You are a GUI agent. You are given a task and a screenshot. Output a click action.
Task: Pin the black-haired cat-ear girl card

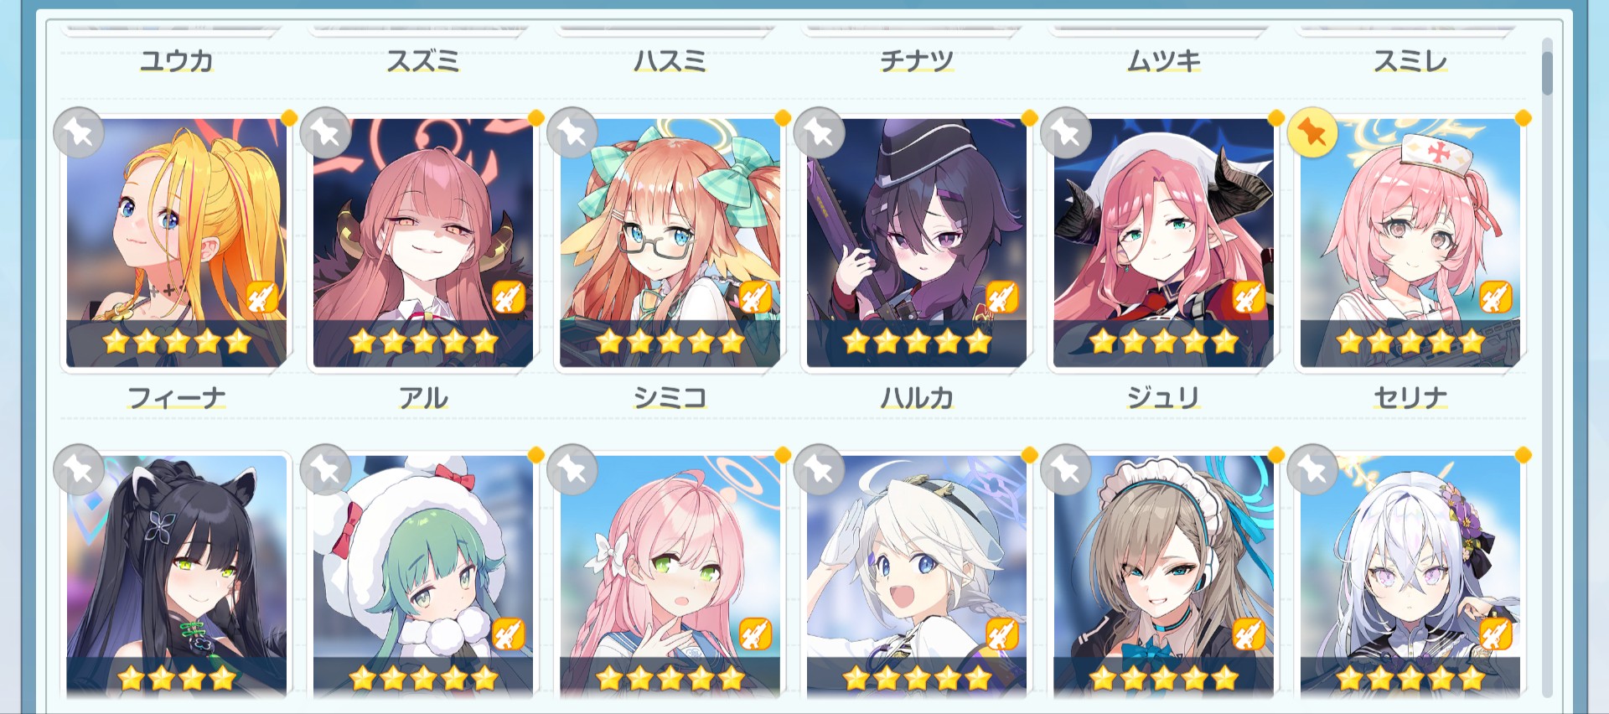point(79,469)
